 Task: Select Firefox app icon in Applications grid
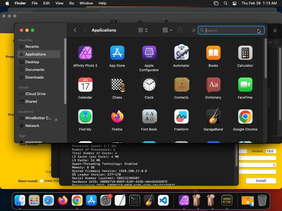(117, 116)
